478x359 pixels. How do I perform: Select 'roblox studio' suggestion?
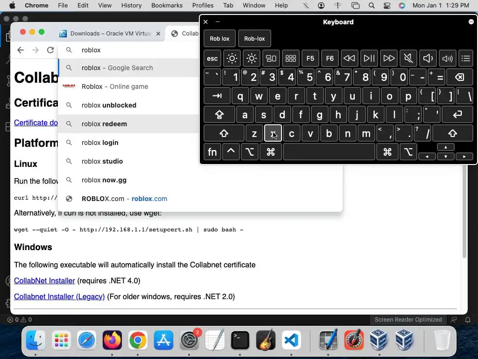coord(129,161)
